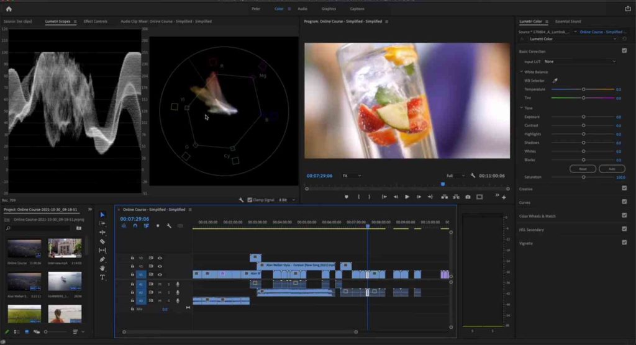Screen dimensions: 636x345
Task: Open the Fit zoom level dropdown
Action: click(x=352, y=176)
